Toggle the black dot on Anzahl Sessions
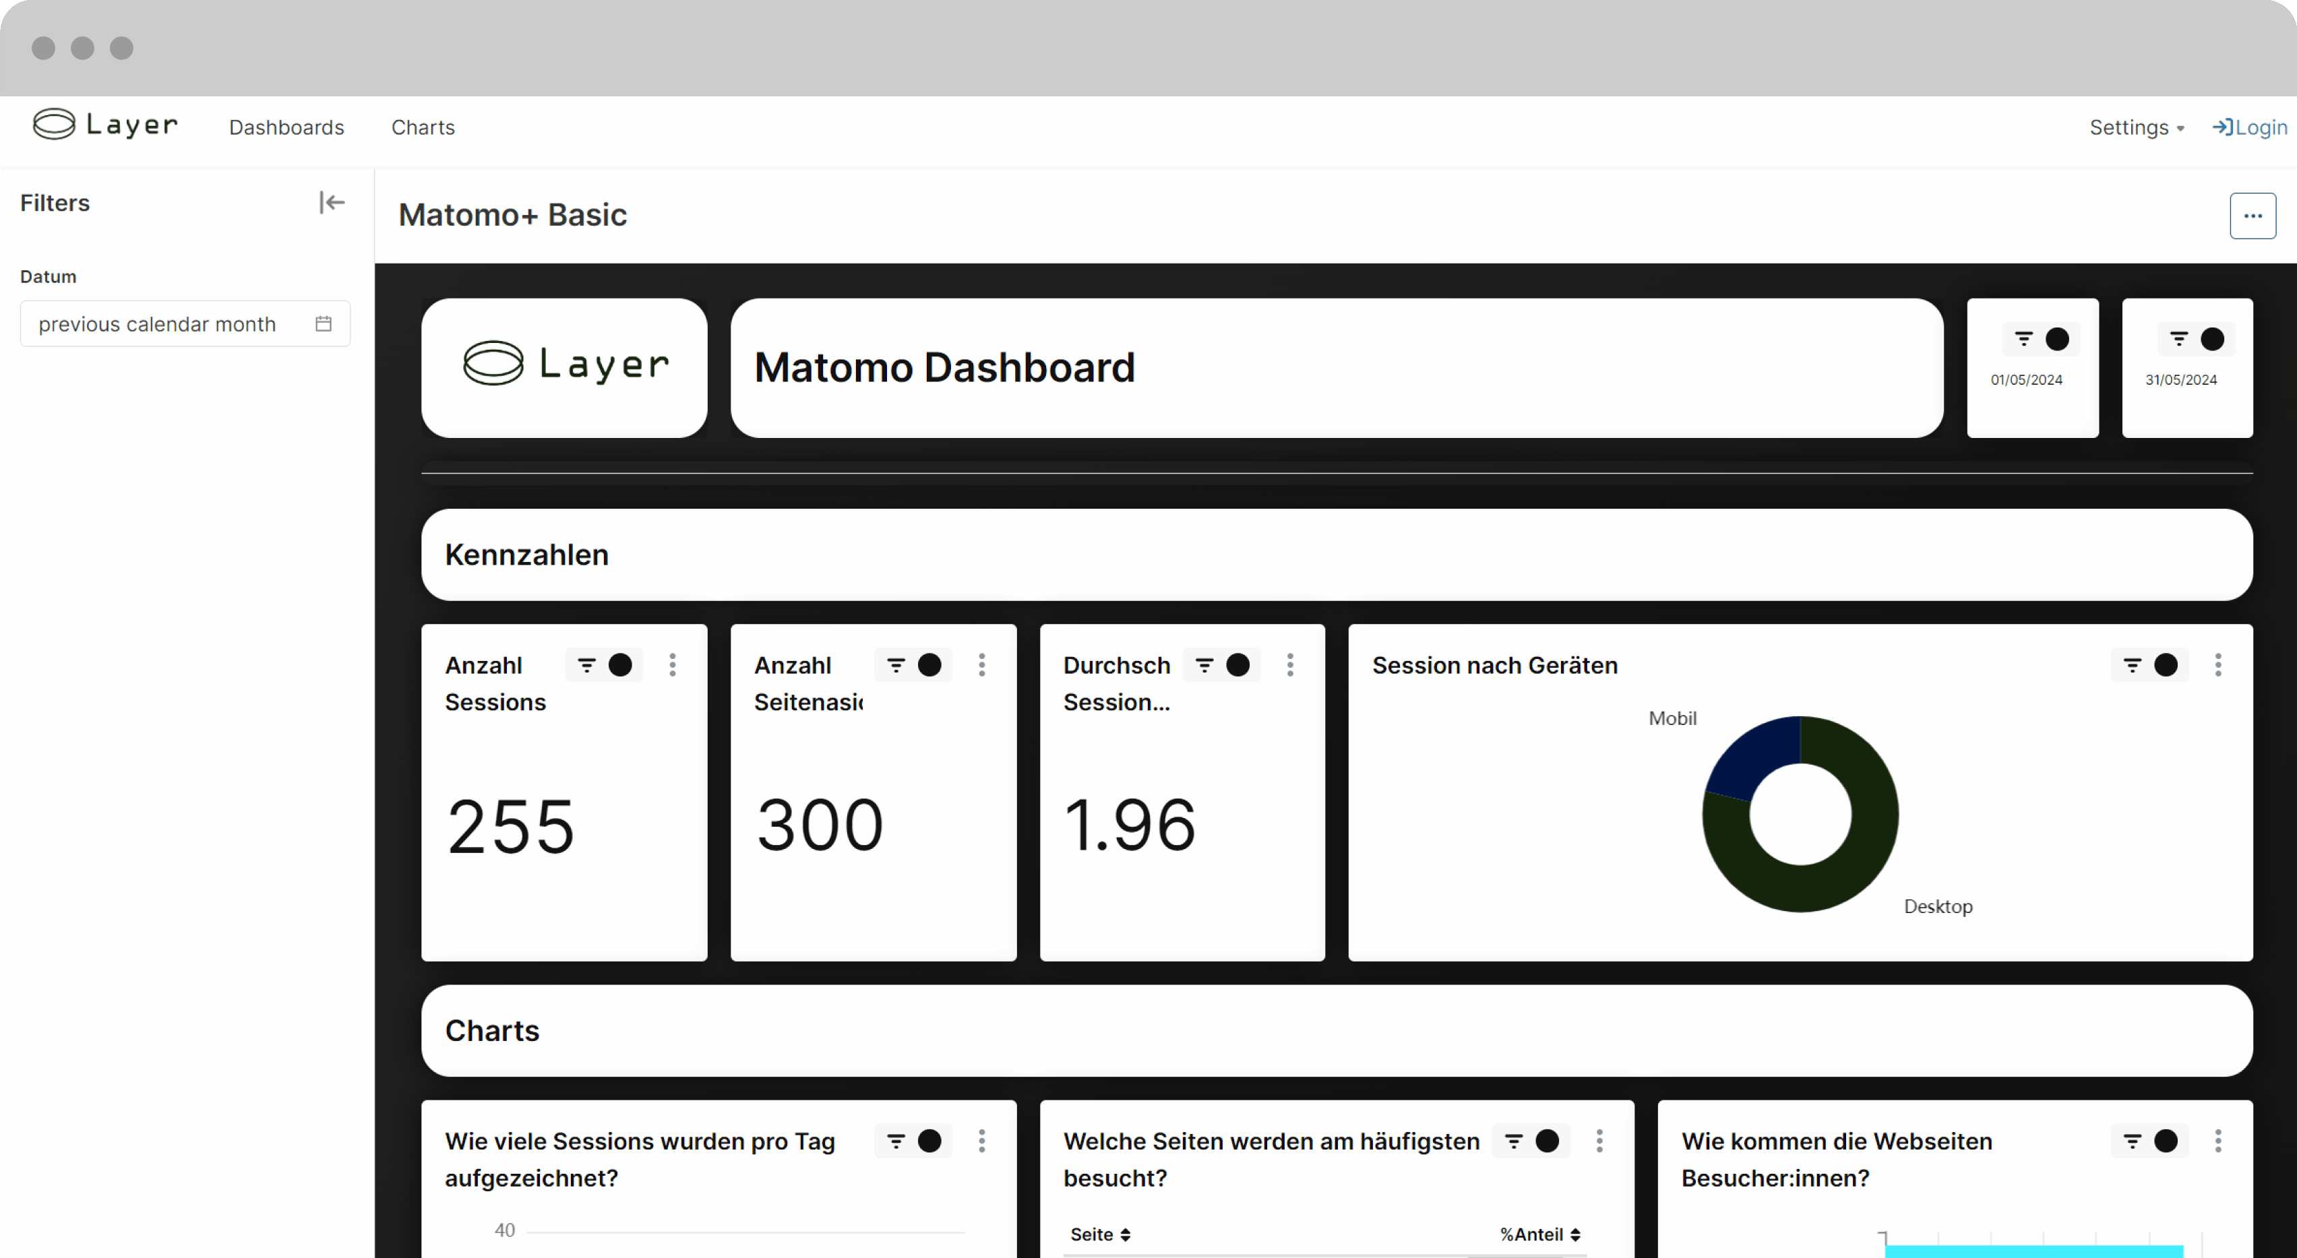 tap(619, 665)
